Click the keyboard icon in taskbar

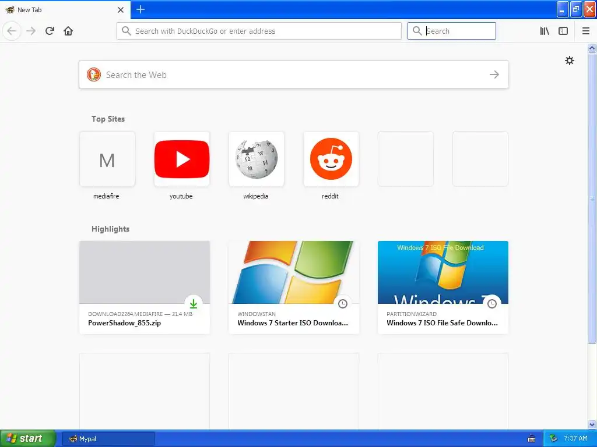(532, 439)
